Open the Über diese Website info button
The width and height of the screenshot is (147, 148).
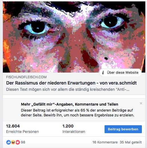[x=120, y=73]
